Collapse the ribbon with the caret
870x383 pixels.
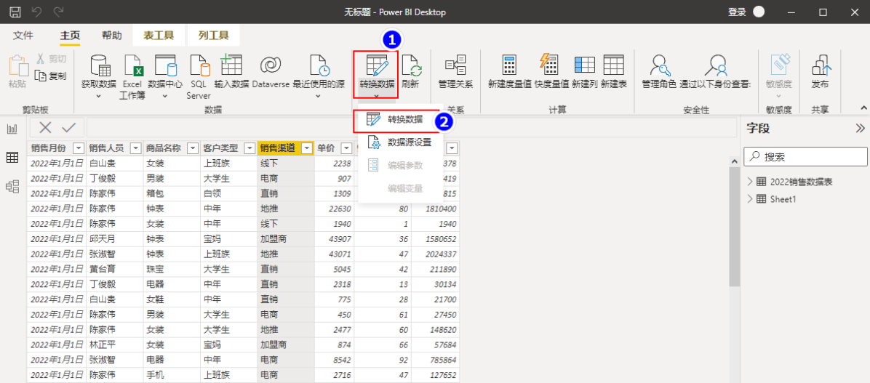[863, 108]
